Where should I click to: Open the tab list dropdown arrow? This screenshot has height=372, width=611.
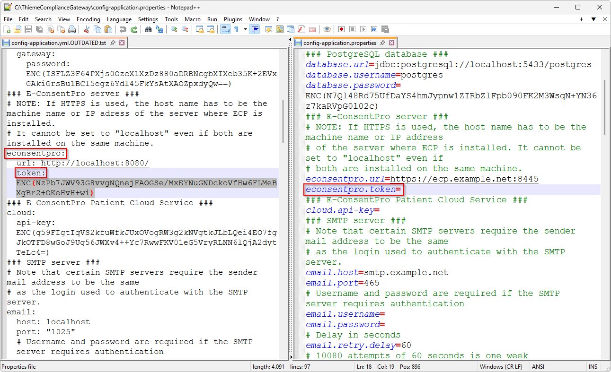pyautogui.click(x=593, y=19)
